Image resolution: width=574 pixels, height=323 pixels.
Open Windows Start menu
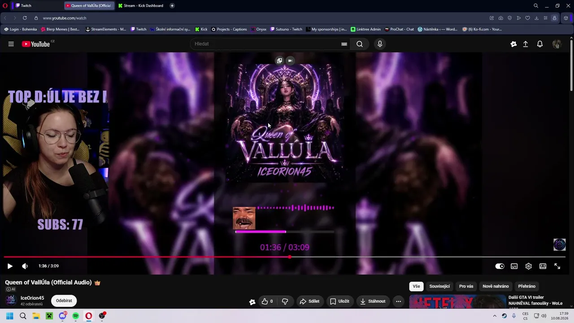pos(9,316)
